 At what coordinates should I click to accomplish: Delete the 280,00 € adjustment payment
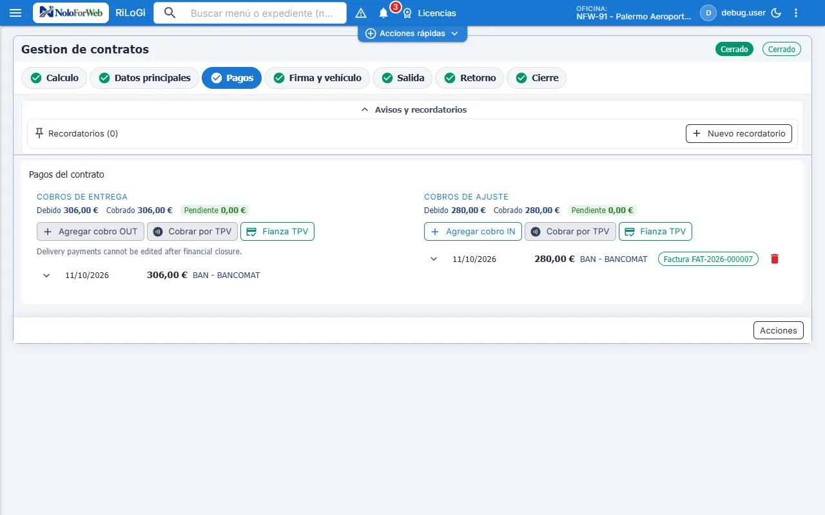775,259
